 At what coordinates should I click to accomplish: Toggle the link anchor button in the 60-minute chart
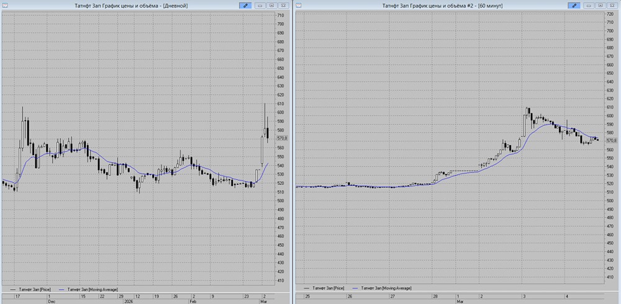pos(574,6)
